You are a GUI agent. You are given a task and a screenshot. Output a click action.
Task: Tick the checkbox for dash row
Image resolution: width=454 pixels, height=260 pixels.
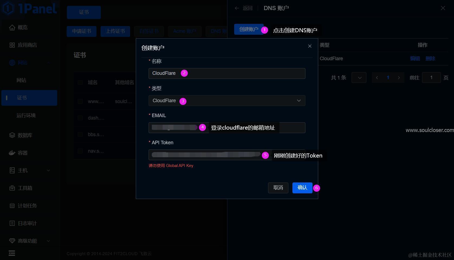pos(80,118)
